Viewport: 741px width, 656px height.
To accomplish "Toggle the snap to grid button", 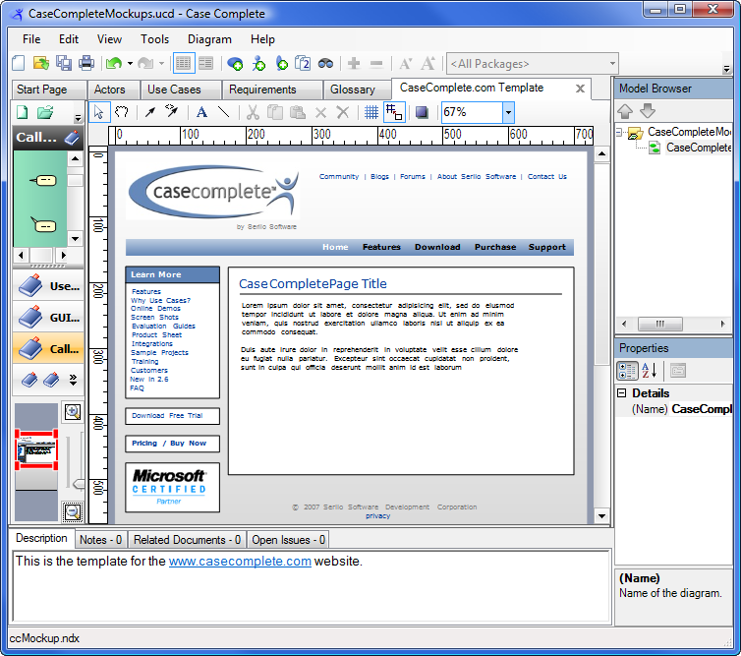I will 394,112.
